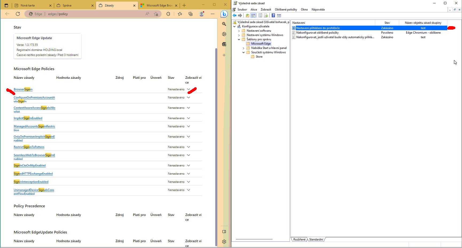Close the Zásady tab

(134, 5)
